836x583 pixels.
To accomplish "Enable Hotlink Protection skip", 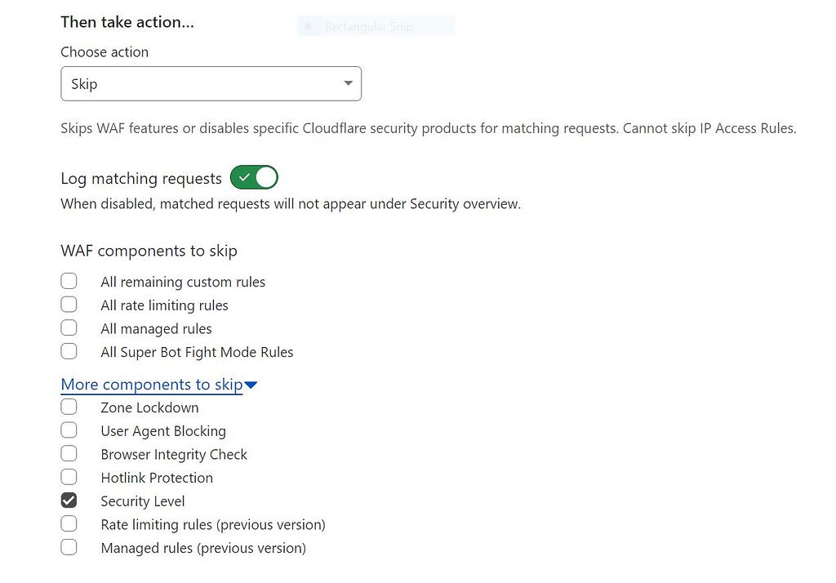I will tap(69, 477).
